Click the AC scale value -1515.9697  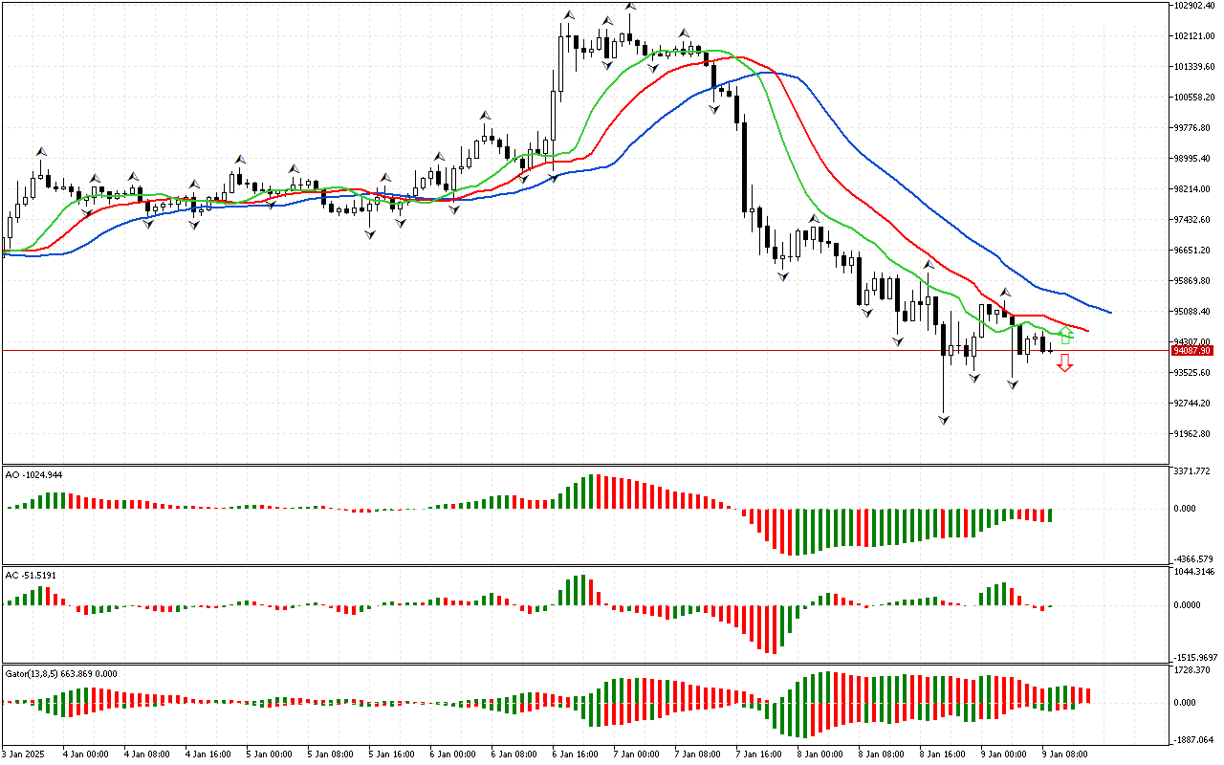(1195, 658)
